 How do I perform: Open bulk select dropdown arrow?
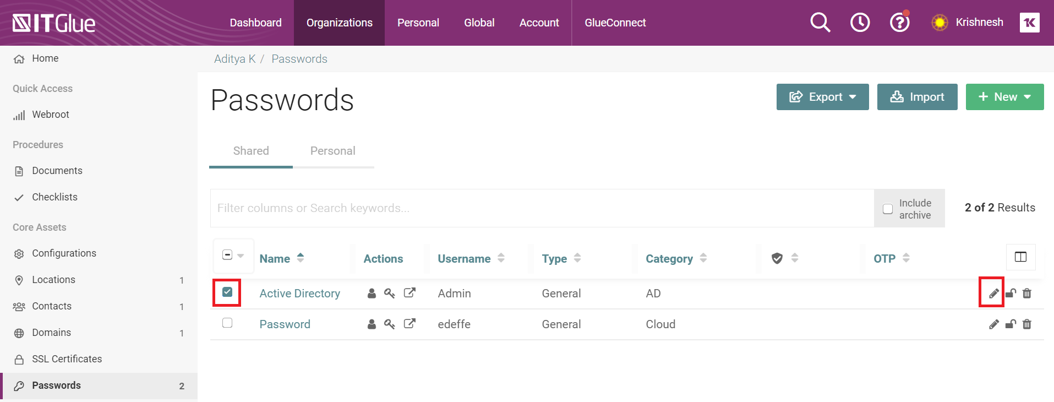[241, 256]
